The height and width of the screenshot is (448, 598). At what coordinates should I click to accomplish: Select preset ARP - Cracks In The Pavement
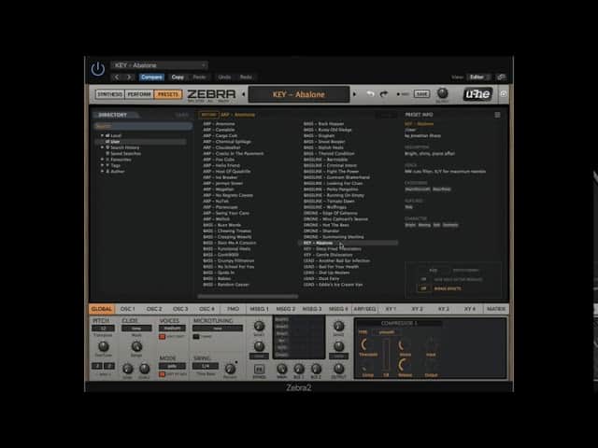233,153
